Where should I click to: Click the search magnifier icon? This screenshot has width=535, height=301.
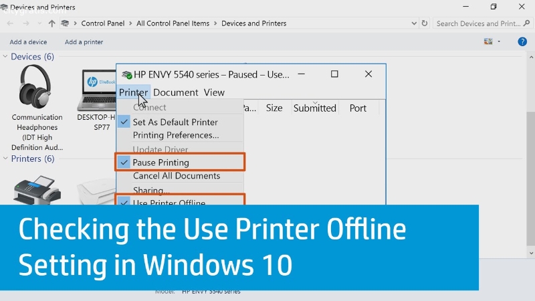point(526,23)
